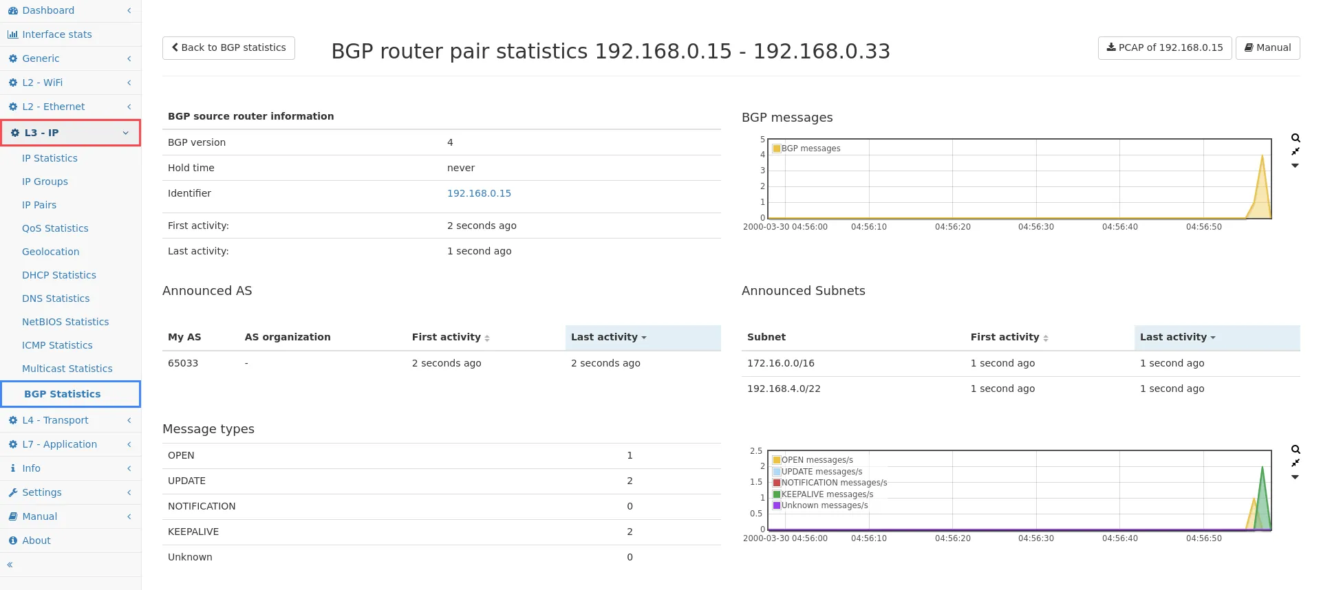Image resolution: width=1321 pixels, height=590 pixels.
Task: Click the shrink icon beside BGP messages chart
Action: coord(1296,151)
